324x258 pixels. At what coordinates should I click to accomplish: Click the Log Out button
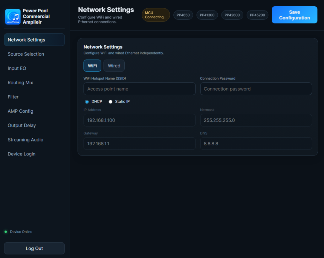pos(34,248)
